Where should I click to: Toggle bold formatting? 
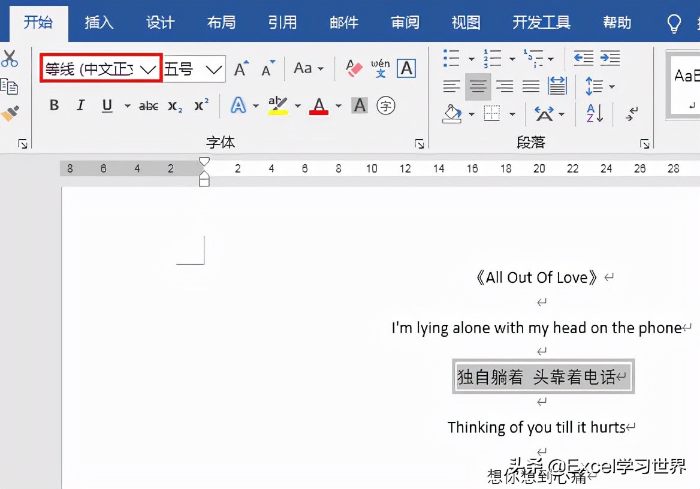point(53,105)
